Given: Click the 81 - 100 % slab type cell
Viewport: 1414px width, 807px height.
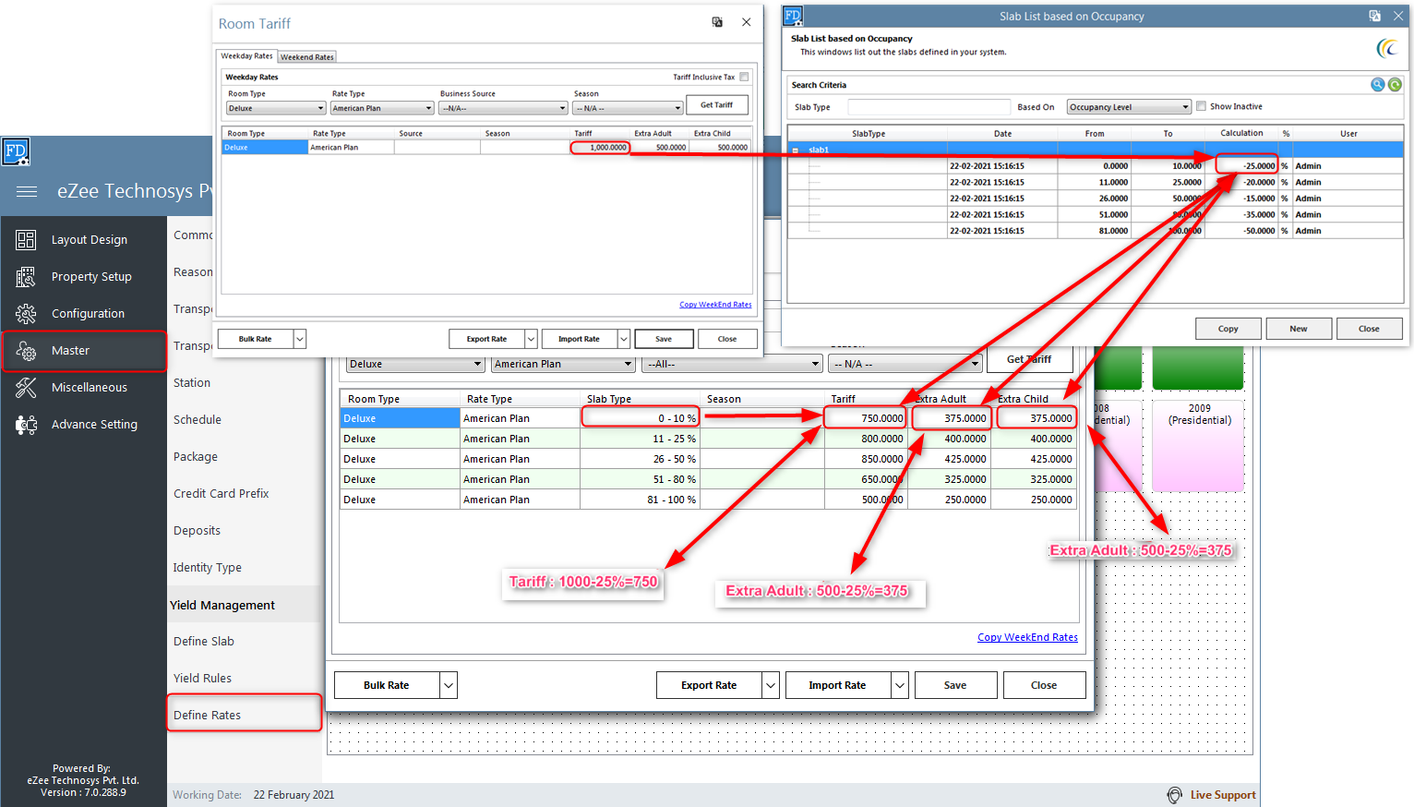Looking at the screenshot, I should click(640, 500).
